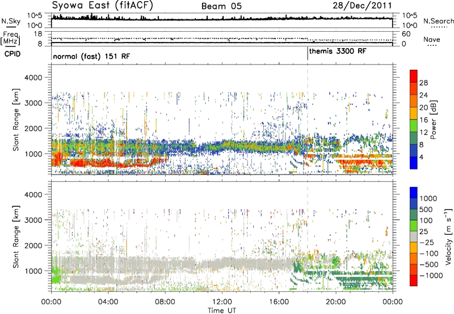
Task: Click the "10^5" left noise axis label
Action: 35,16
